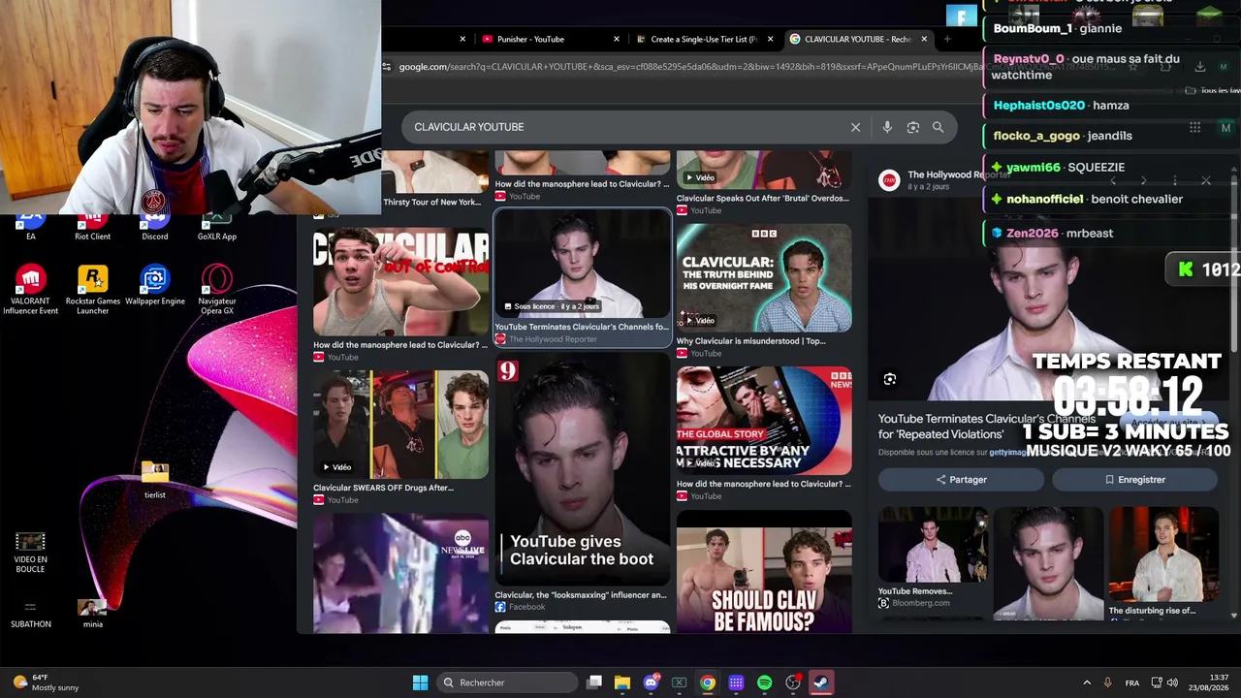Screen dimensions: 1241x698
Task: Click 'Clavicular Speaks Out After Brutal Overdos...' title
Action: click(x=762, y=199)
